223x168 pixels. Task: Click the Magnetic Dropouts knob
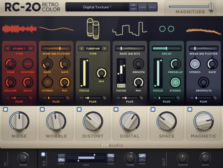click(203, 82)
